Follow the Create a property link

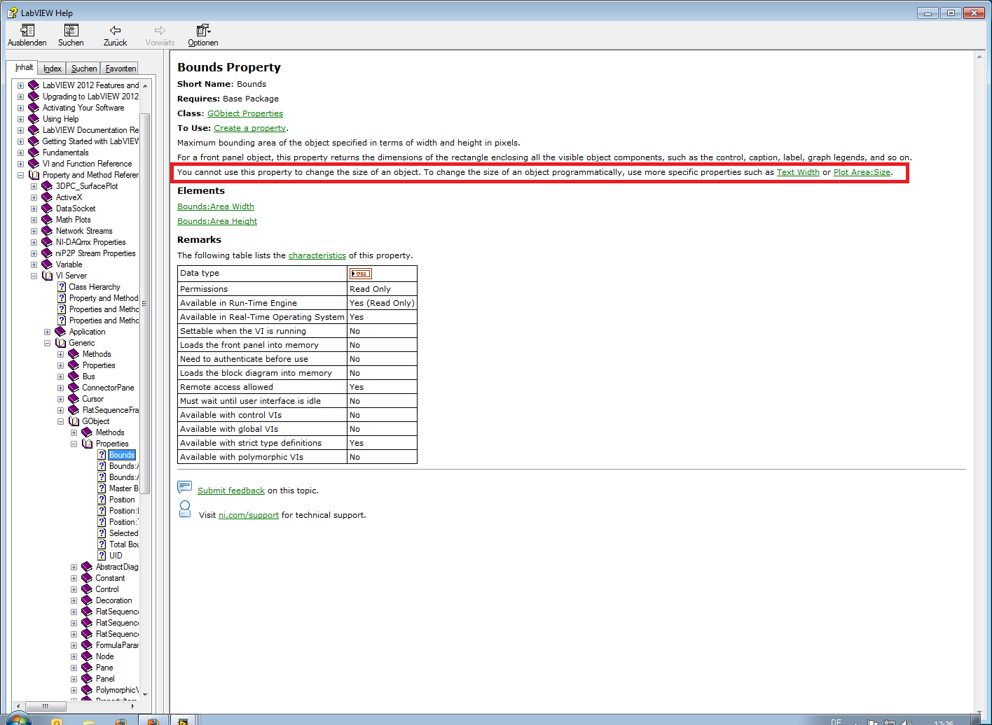(x=250, y=128)
